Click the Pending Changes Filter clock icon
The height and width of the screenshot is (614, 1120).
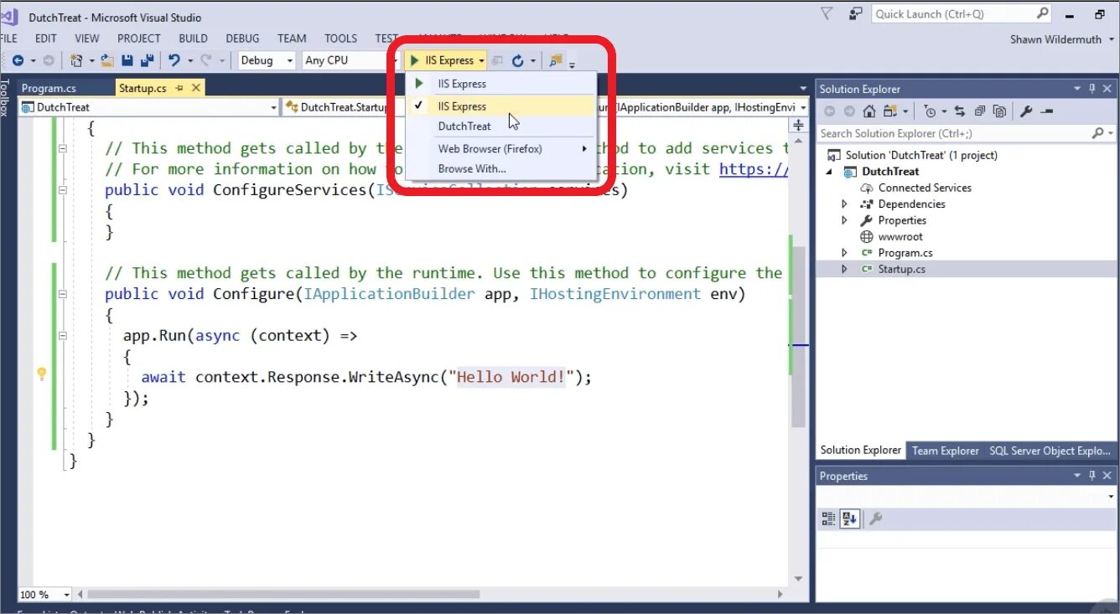coord(930,111)
